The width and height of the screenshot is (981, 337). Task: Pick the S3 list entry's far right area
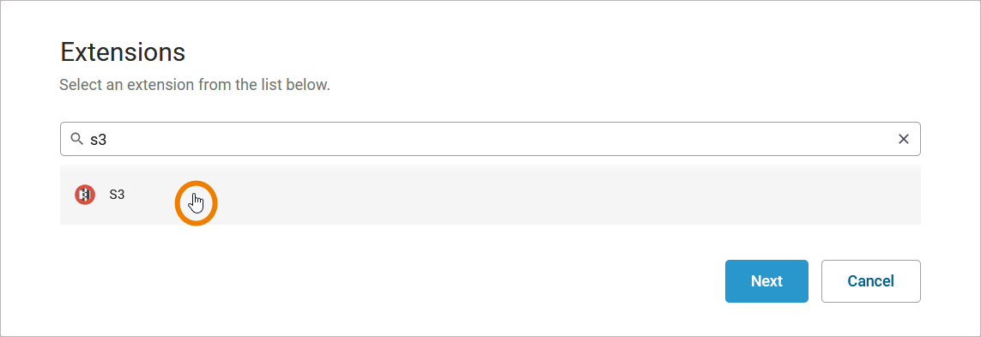click(876, 195)
